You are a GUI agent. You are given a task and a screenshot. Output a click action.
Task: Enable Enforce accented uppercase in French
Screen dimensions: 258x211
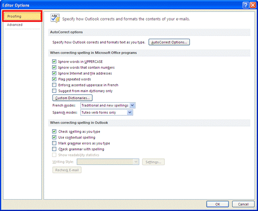[x=54, y=85]
